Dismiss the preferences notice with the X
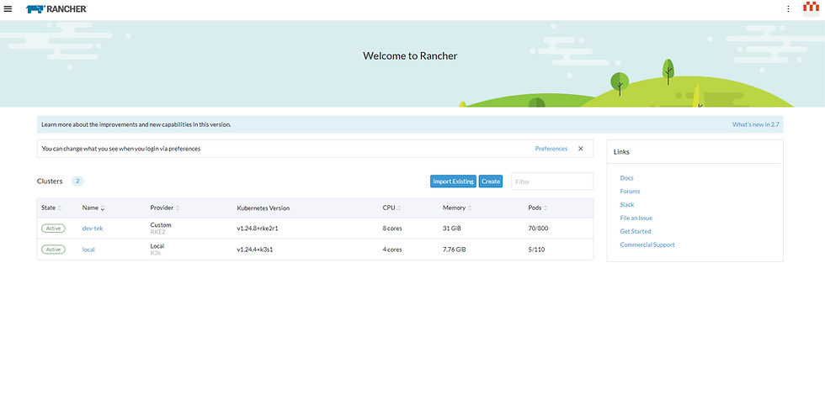 pos(580,149)
